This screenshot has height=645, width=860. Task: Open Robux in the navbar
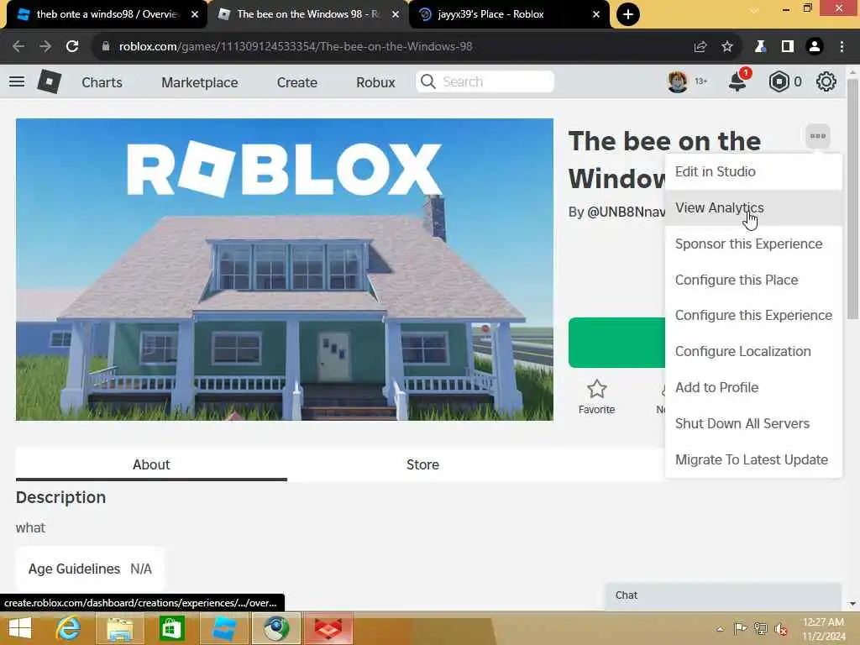(375, 82)
